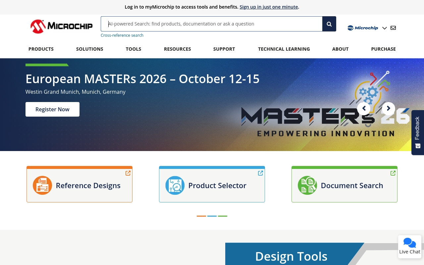The height and width of the screenshot is (265, 424).
Task: Expand the myMicrochip account chevron
Action: coord(385,28)
